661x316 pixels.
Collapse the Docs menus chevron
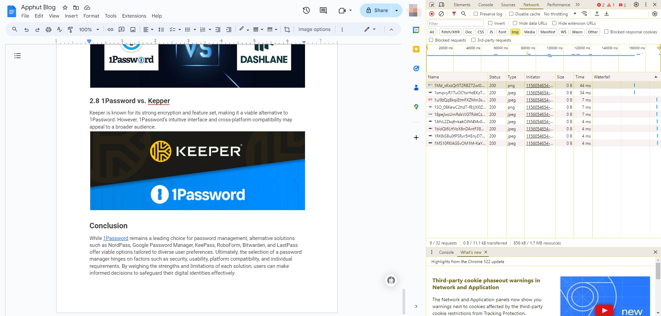point(391,30)
